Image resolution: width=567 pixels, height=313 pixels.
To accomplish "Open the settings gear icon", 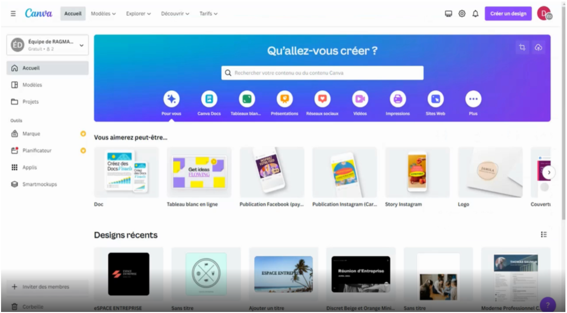I will point(462,14).
